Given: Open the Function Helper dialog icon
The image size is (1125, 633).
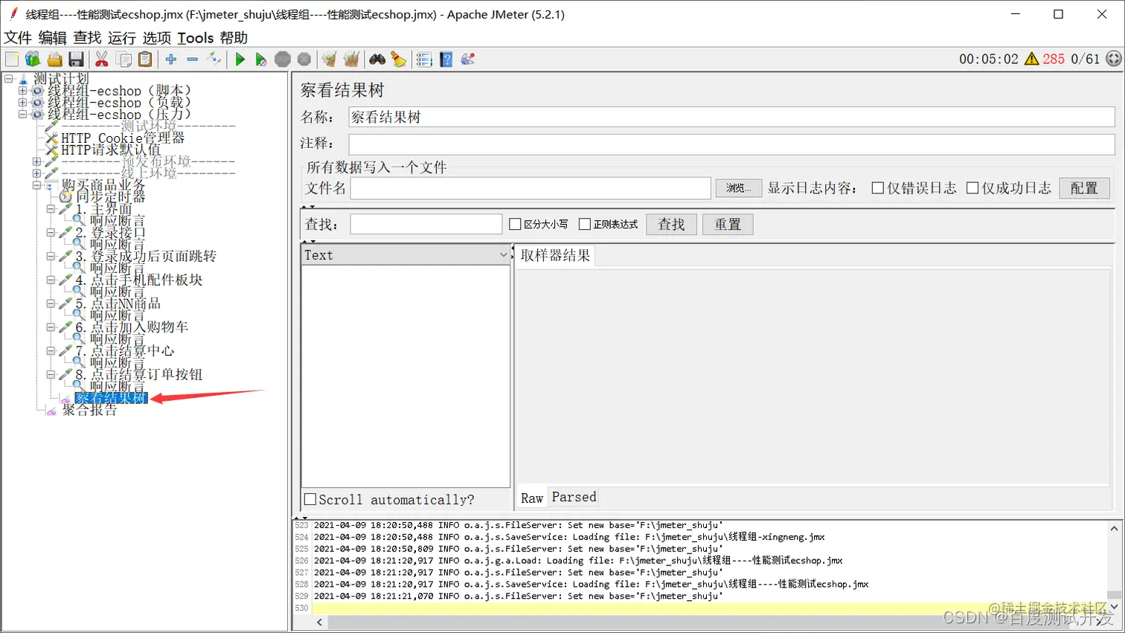Looking at the screenshot, I should (424, 59).
